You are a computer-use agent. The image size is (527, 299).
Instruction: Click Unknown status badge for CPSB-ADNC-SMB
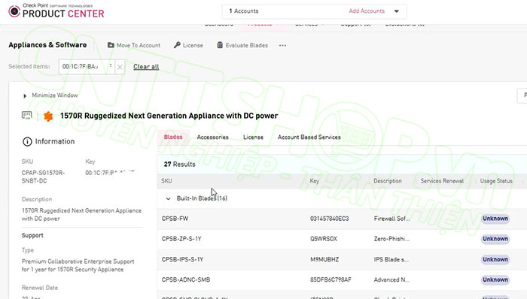[495, 279]
